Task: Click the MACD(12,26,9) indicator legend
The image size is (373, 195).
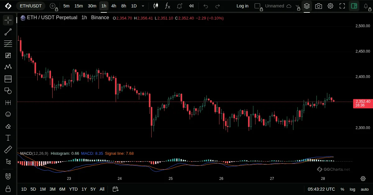Action: tap(34, 153)
